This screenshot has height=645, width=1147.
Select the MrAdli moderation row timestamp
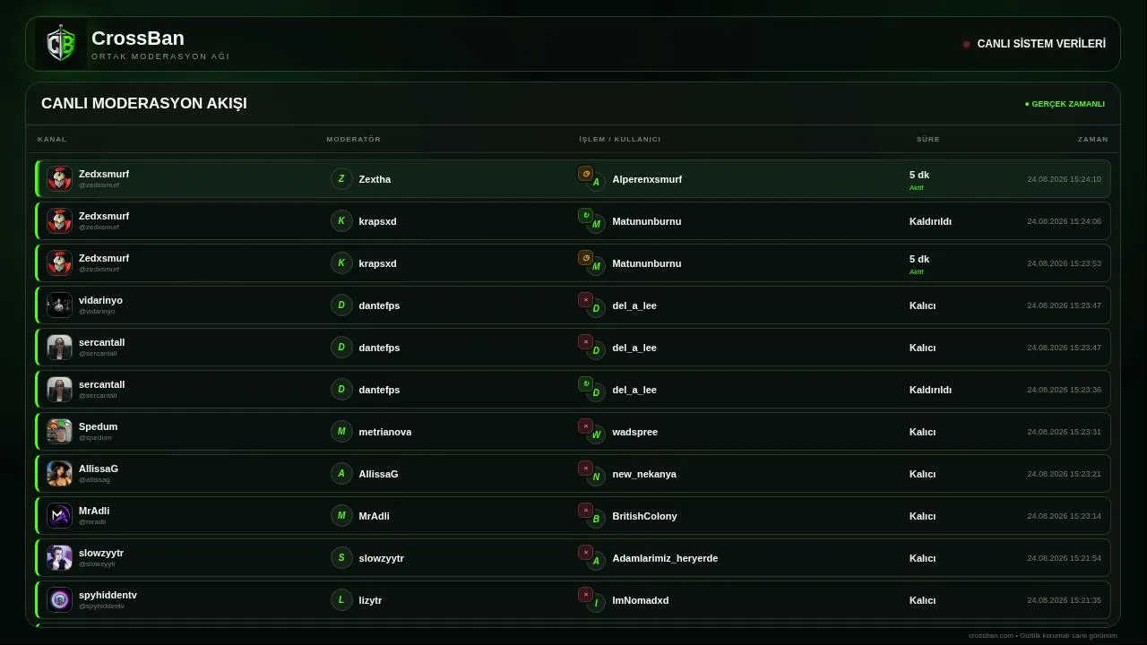1064,516
